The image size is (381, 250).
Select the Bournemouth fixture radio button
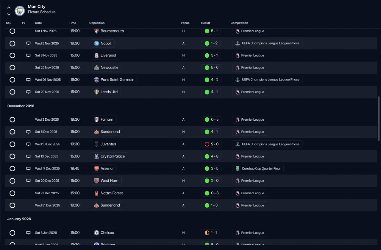click(x=12, y=31)
